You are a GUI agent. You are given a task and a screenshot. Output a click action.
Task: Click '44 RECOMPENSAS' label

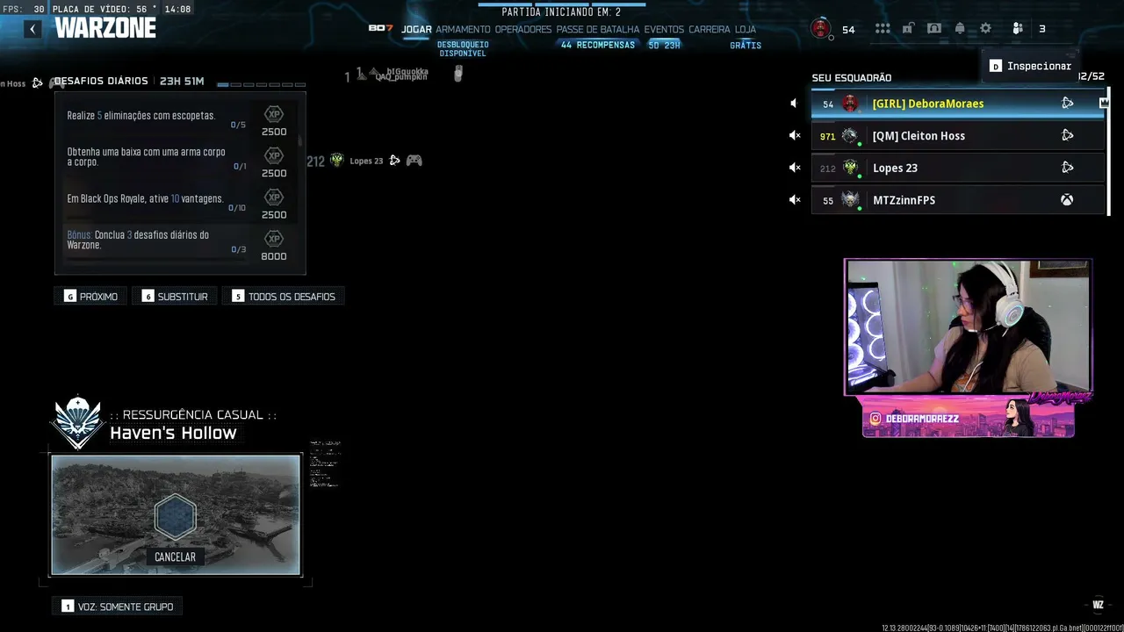[x=598, y=45]
